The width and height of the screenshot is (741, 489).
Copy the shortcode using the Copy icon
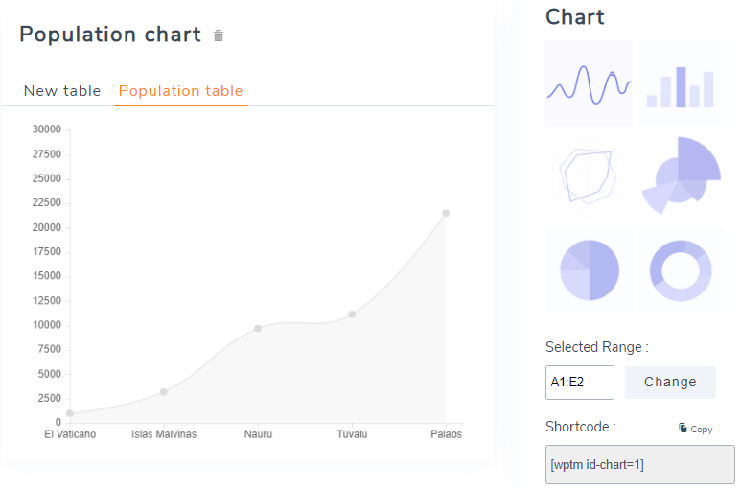click(695, 429)
